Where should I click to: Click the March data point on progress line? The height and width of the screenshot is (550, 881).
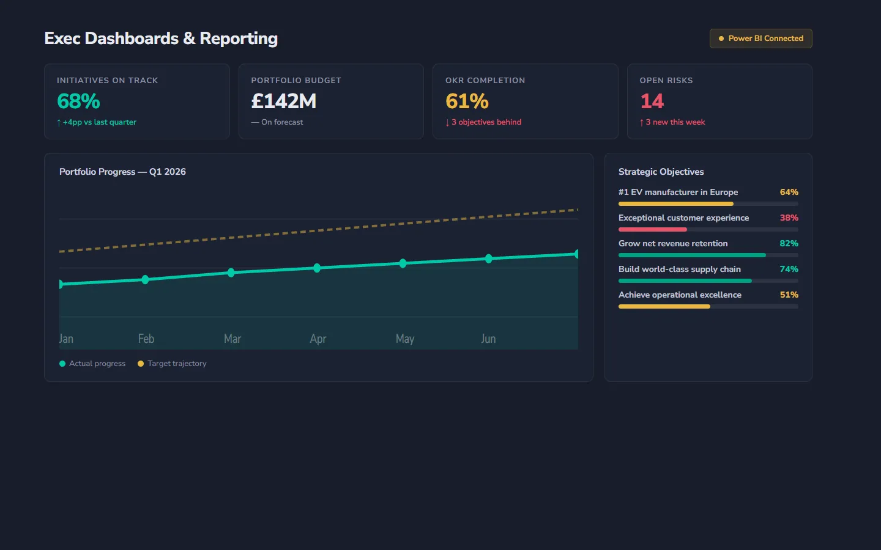tap(231, 273)
